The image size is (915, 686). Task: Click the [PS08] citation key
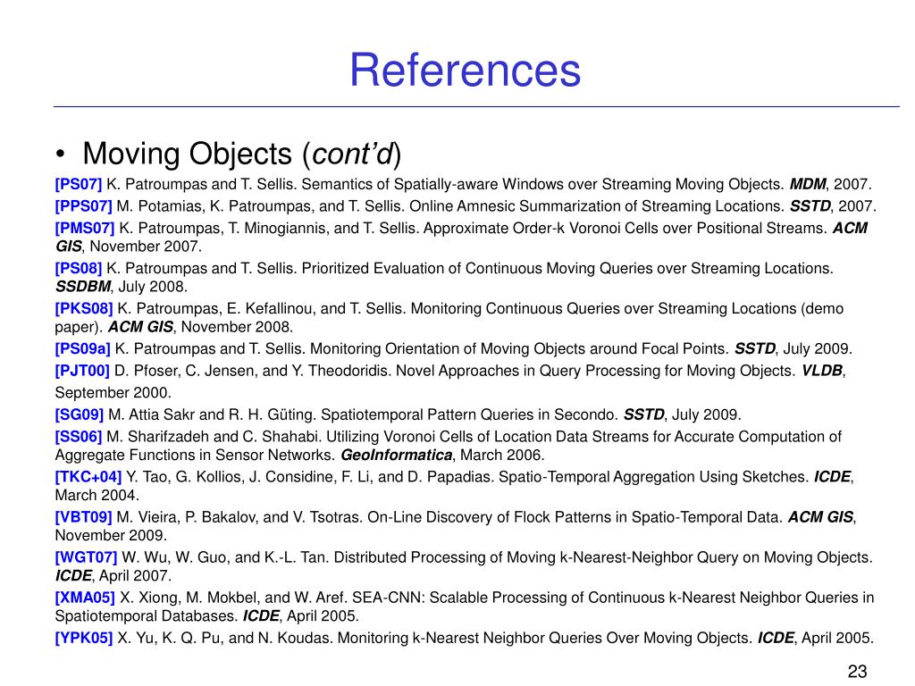(x=79, y=268)
